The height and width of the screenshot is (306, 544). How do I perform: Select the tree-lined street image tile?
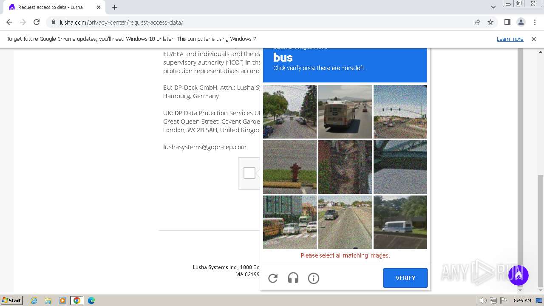(x=290, y=112)
